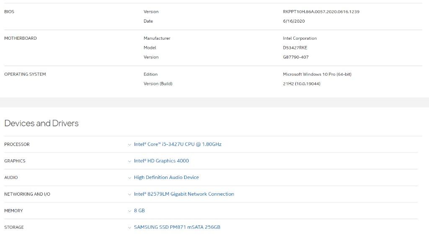Viewport: 429px width, 235px height.
Task: Expand the Storage row chevron
Action: pyautogui.click(x=129, y=227)
